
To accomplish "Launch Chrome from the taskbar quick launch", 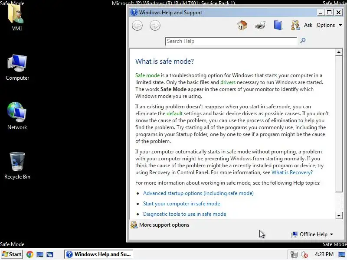I will click(29, 254).
